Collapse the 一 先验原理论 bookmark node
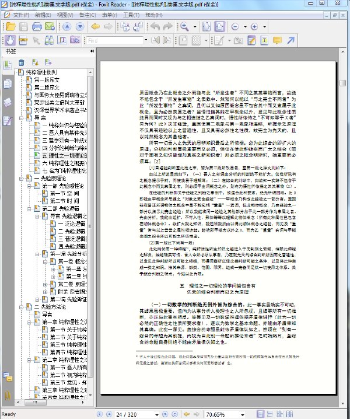 click(21, 179)
